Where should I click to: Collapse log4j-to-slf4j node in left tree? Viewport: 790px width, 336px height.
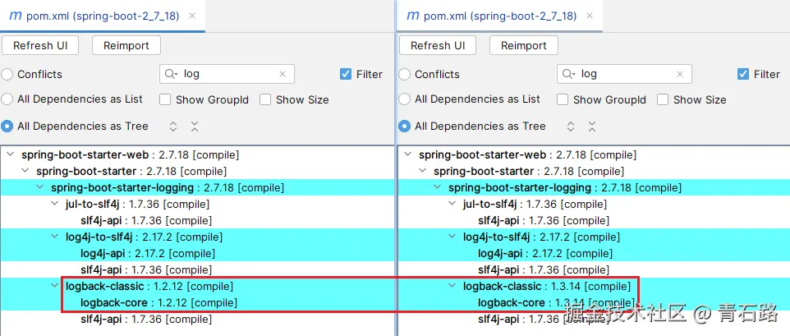54,237
